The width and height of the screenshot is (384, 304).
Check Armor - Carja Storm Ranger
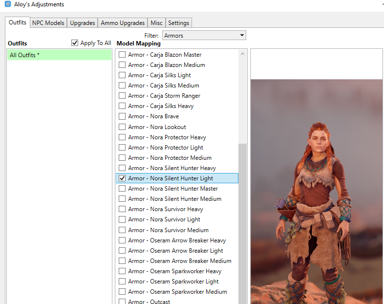(122, 95)
